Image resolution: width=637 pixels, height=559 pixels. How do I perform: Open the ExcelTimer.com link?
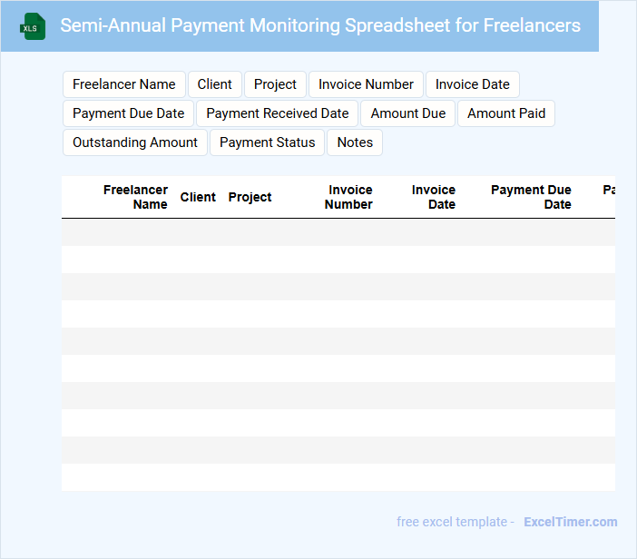click(570, 522)
